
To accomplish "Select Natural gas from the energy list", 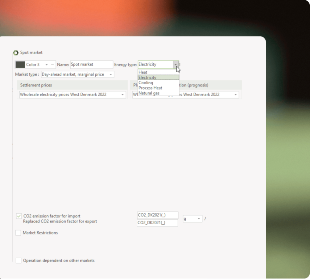I will 149,93.
